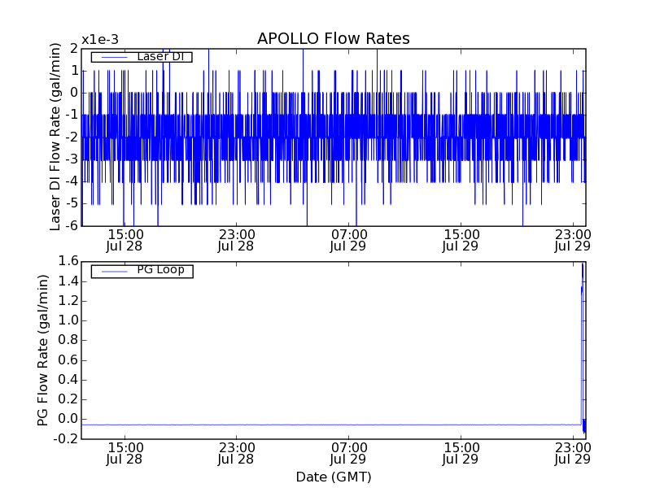
Task: Click '15:00 Jul 28' tick under PG Loop plot
Action: [x=125, y=454]
